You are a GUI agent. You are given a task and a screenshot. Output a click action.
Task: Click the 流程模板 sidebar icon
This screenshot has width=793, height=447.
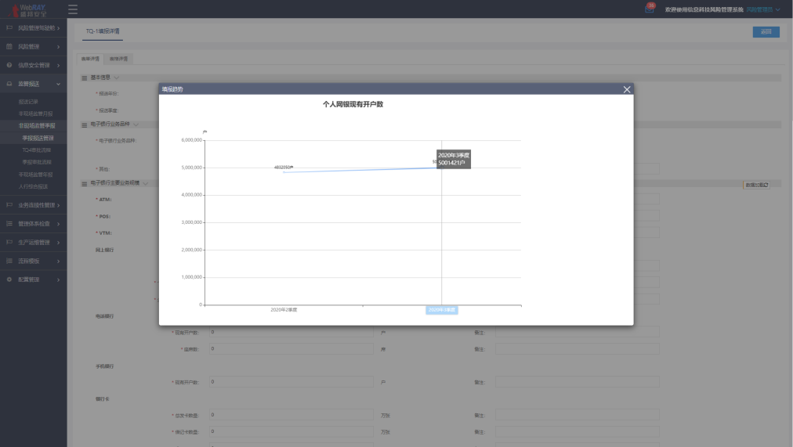pos(9,261)
